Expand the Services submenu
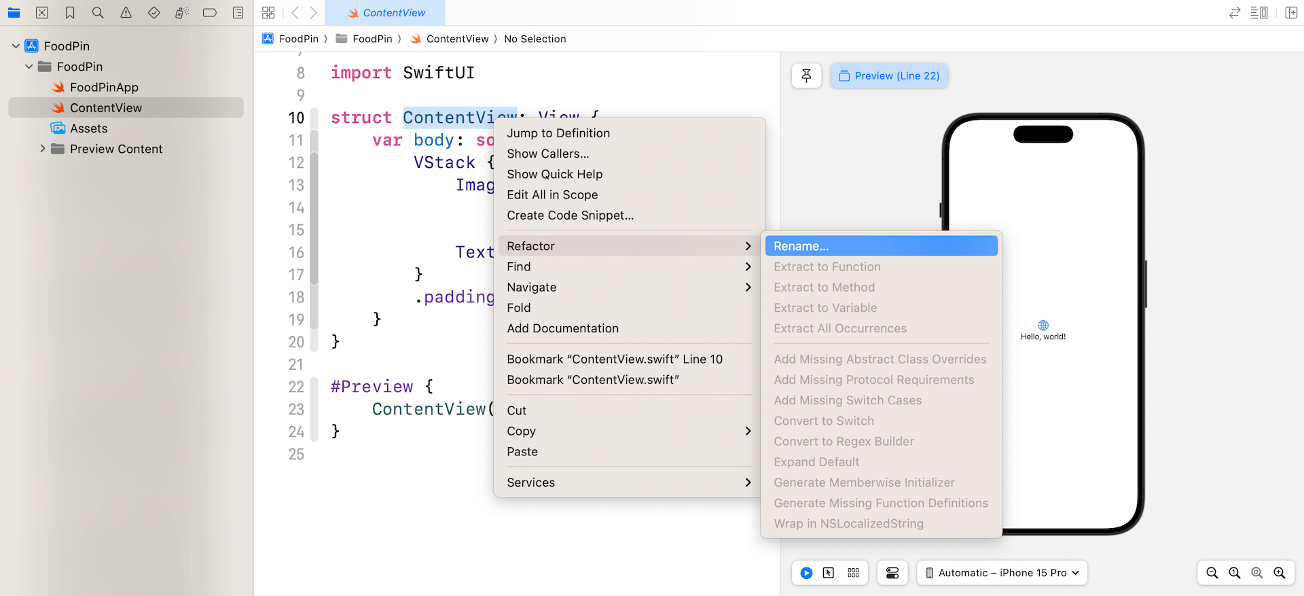Image resolution: width=1304 pixels, height=596 pixels. coord(629,483)
